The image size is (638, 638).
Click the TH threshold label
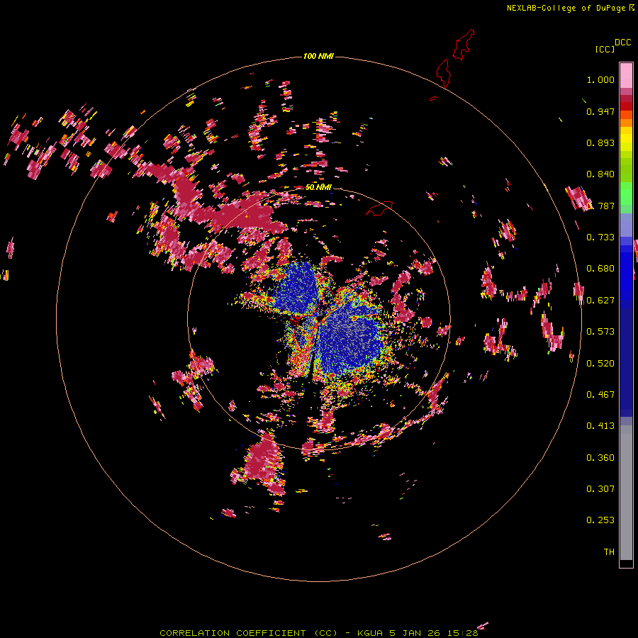(x=609, y=552)
